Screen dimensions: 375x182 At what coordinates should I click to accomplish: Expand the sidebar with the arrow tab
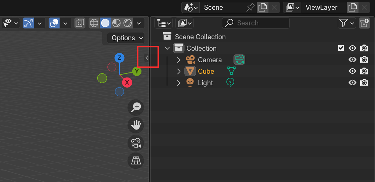tap(147, 58)
